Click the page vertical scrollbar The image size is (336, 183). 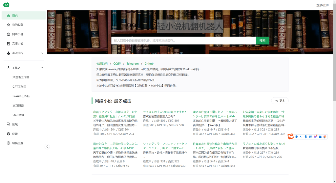(334, 51)
